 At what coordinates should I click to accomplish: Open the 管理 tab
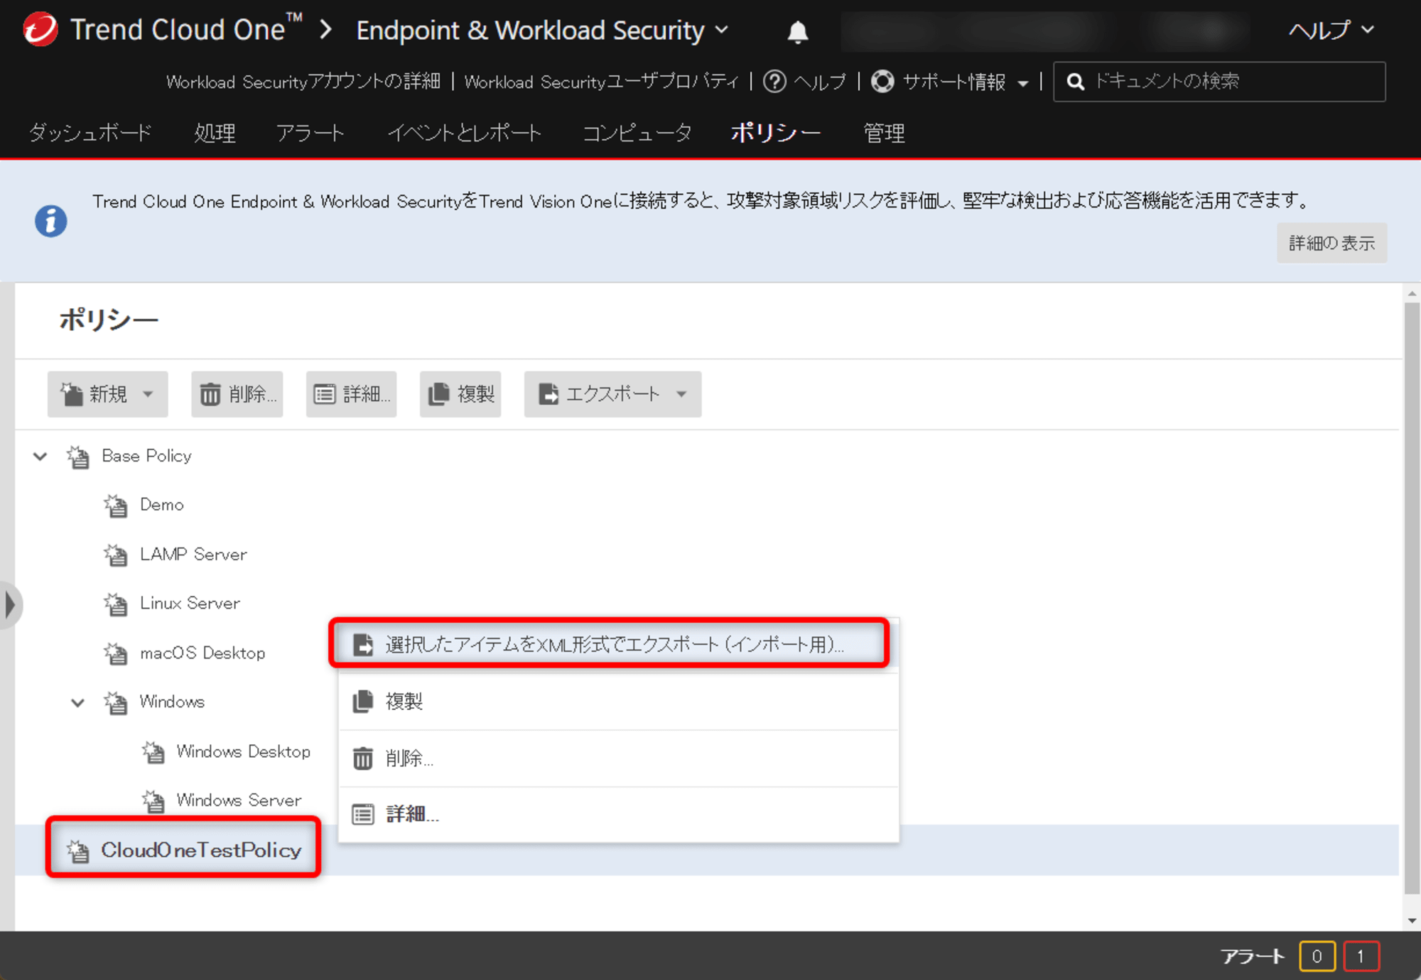coord(884,133)
